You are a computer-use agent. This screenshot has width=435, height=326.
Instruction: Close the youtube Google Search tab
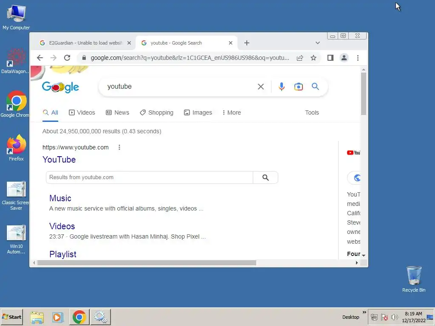point(231,43)
